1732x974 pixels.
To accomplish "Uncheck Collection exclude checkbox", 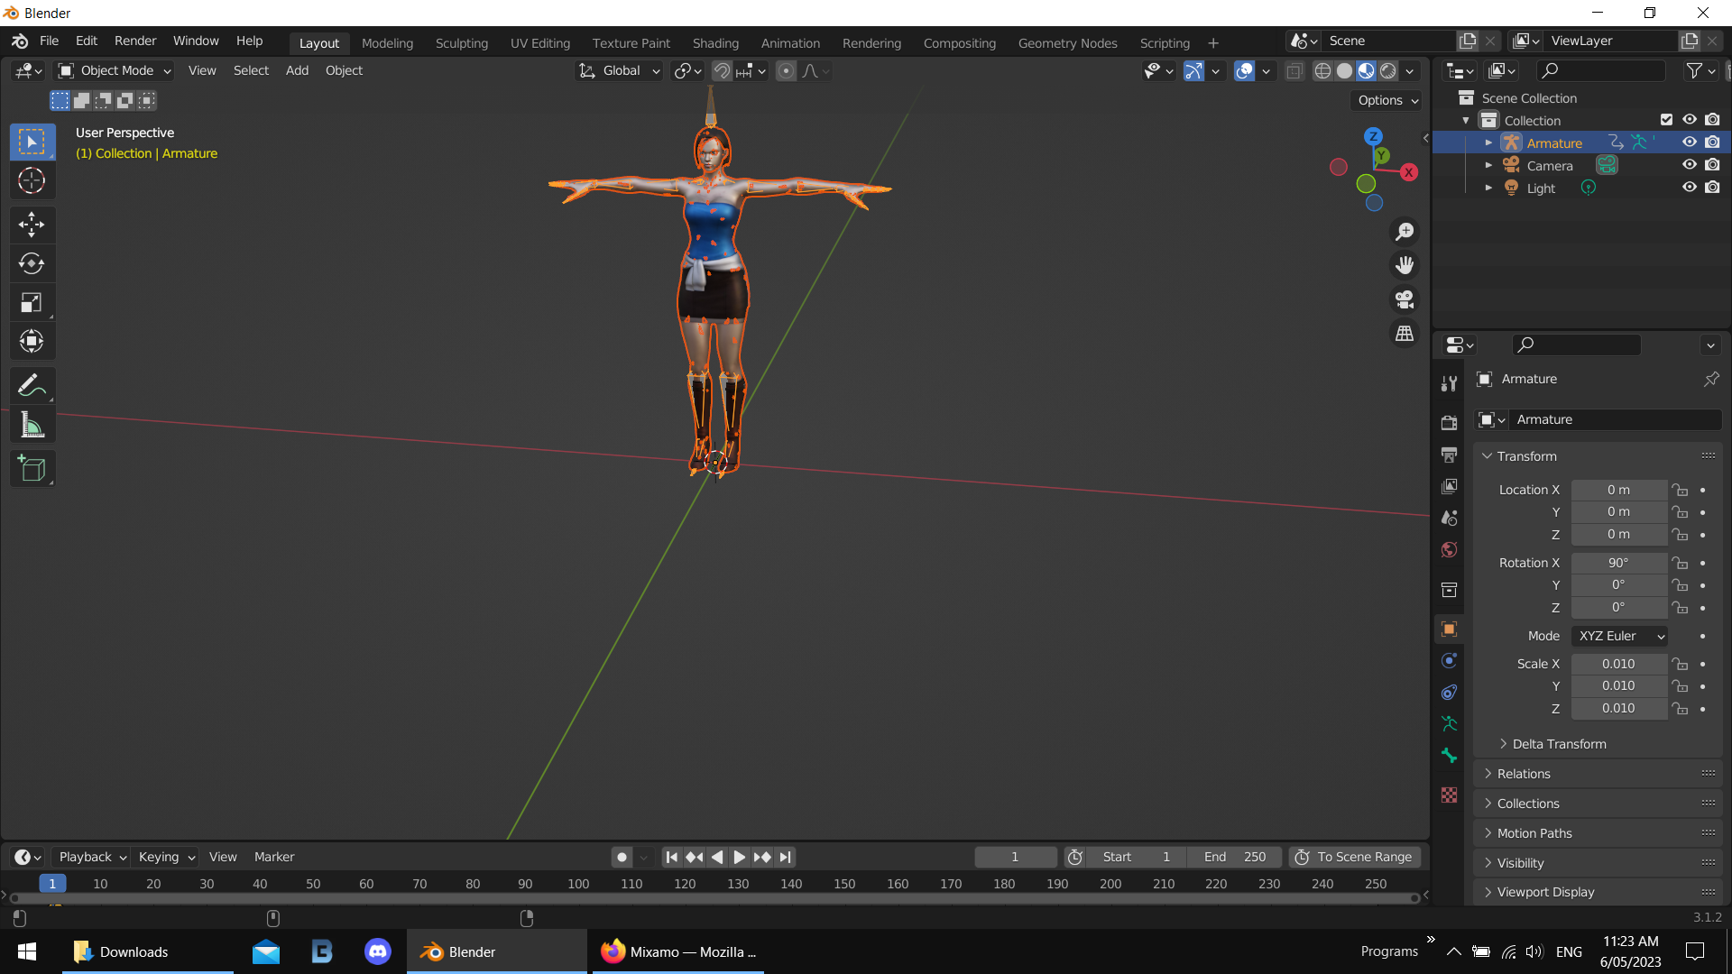I will [x=1666, y=120].
